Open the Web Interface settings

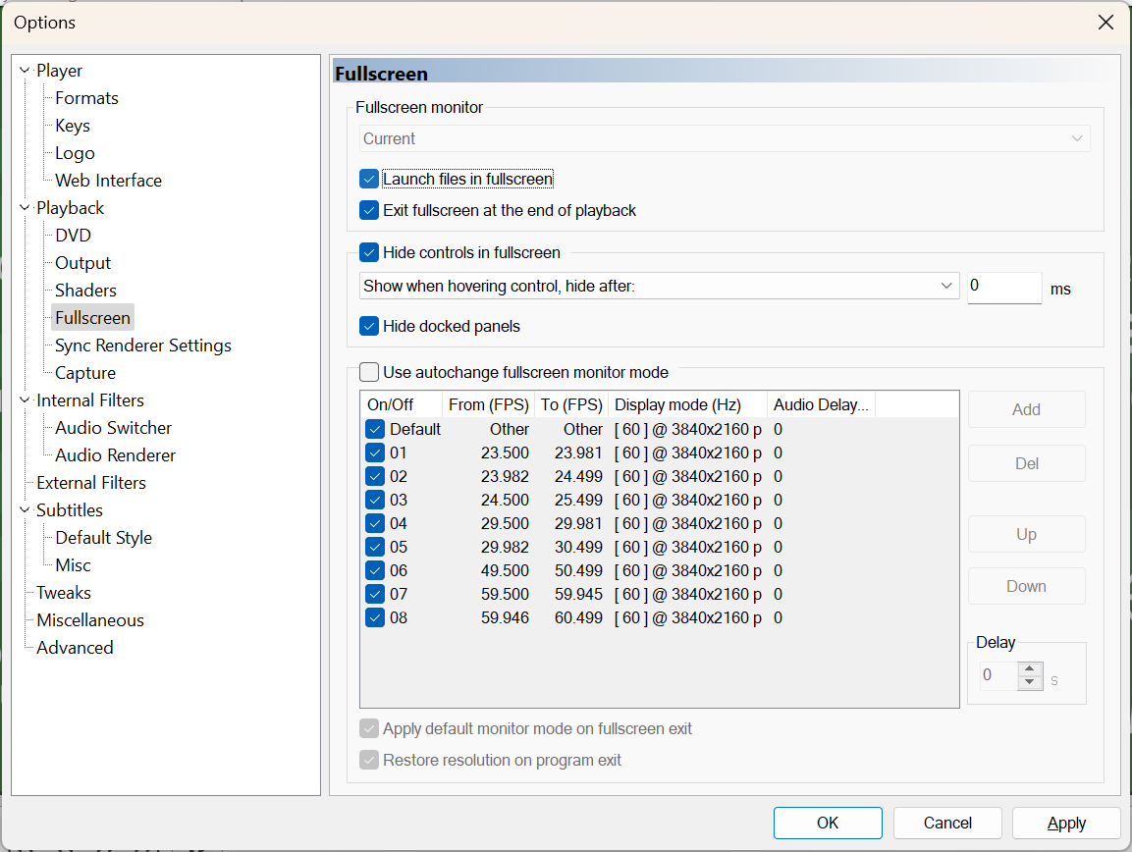point(106,180)
